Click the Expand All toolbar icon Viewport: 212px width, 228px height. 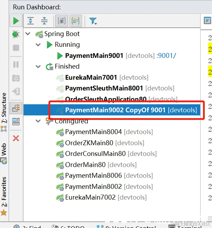point(30,21)
